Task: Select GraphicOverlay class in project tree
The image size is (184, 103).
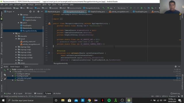Action: [29, 20]
